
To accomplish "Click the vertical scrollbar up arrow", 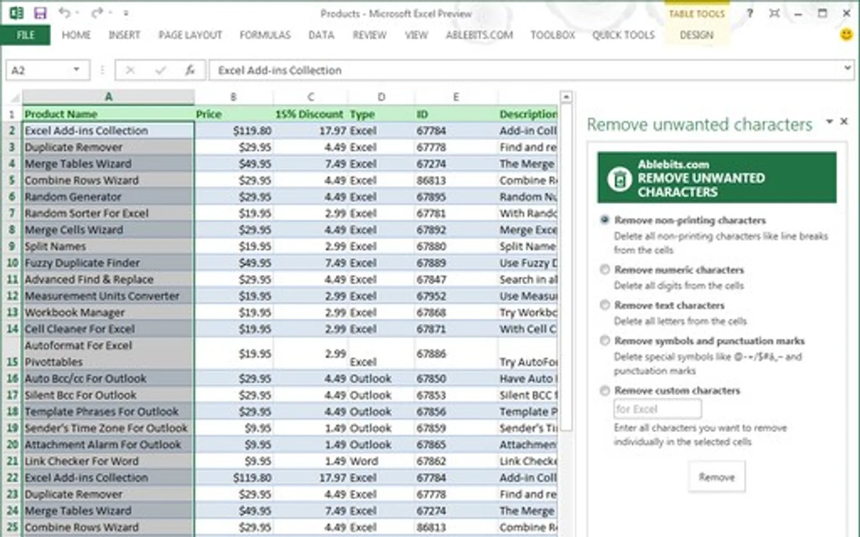I will (566, 97).
